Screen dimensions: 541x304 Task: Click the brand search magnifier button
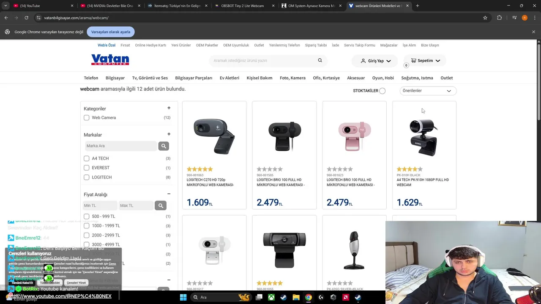coord(164,146)
